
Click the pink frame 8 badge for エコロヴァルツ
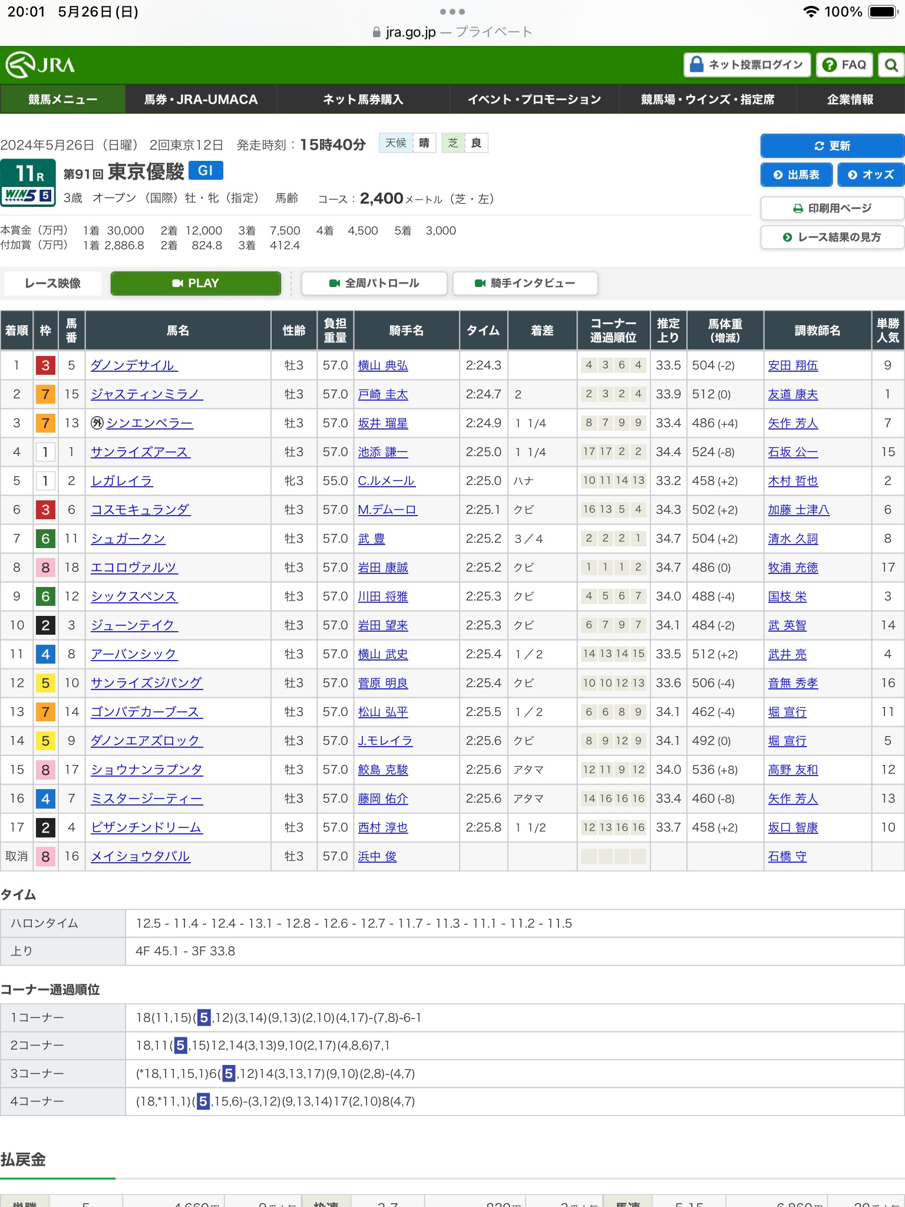click(x=45, y=568)
